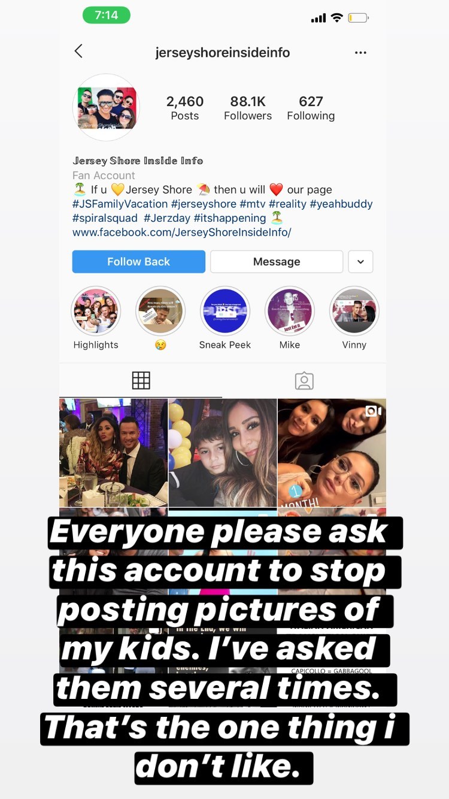Open the first post thumbnail with couple
Screen dimensions: 449x799
[113, 453]
